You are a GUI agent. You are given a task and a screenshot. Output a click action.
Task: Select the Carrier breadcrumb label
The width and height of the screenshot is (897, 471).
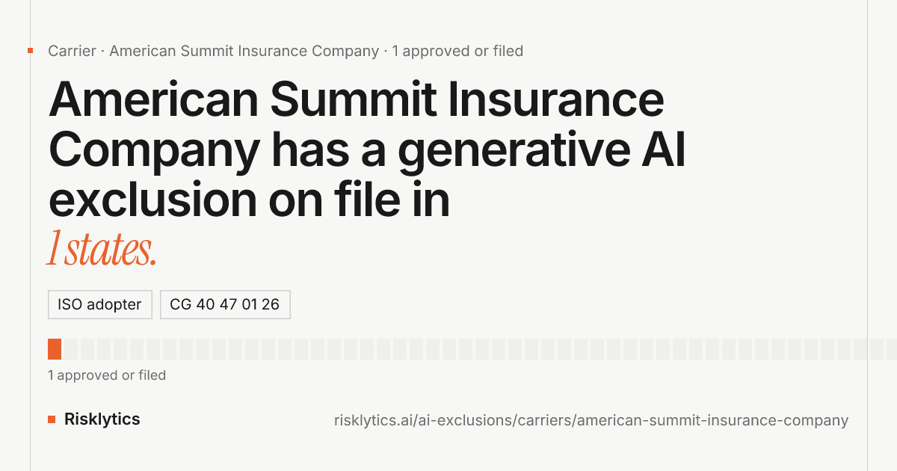(x=72, y=51)
